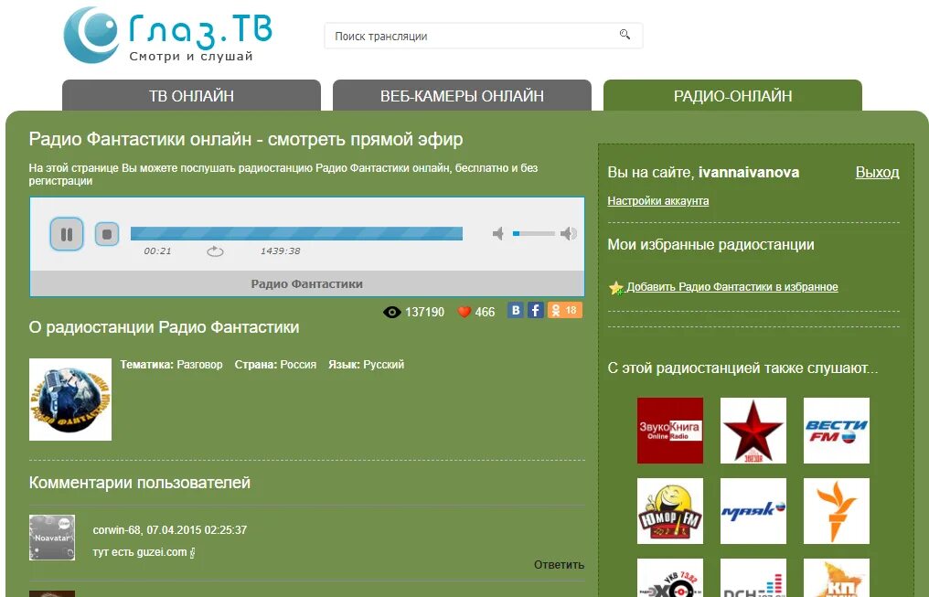This screenshot has height=597, width=929.
Task: Open the Юмор FM station
Action: click(670, 511)
